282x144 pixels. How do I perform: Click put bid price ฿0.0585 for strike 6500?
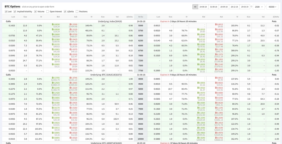(x=200, y=103)
